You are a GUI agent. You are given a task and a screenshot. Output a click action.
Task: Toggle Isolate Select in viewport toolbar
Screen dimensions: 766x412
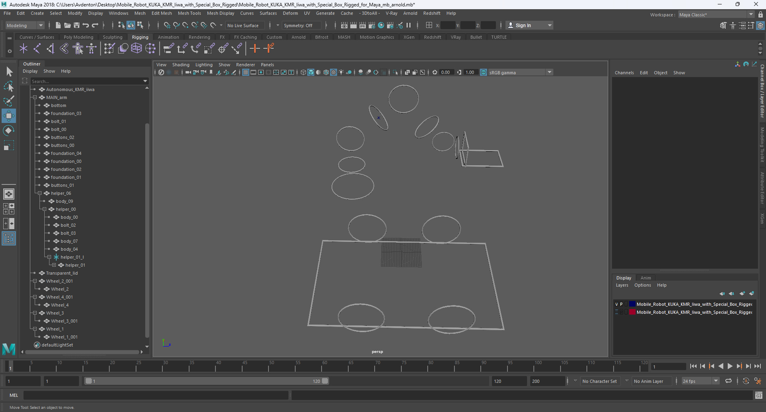[x=395, y=72]
